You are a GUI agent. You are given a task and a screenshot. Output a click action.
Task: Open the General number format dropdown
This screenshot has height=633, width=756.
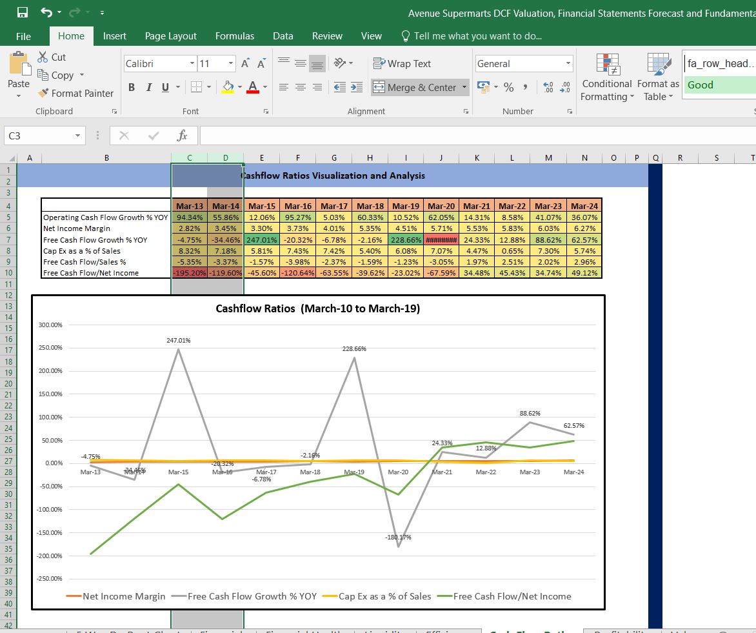coord(568,63)
